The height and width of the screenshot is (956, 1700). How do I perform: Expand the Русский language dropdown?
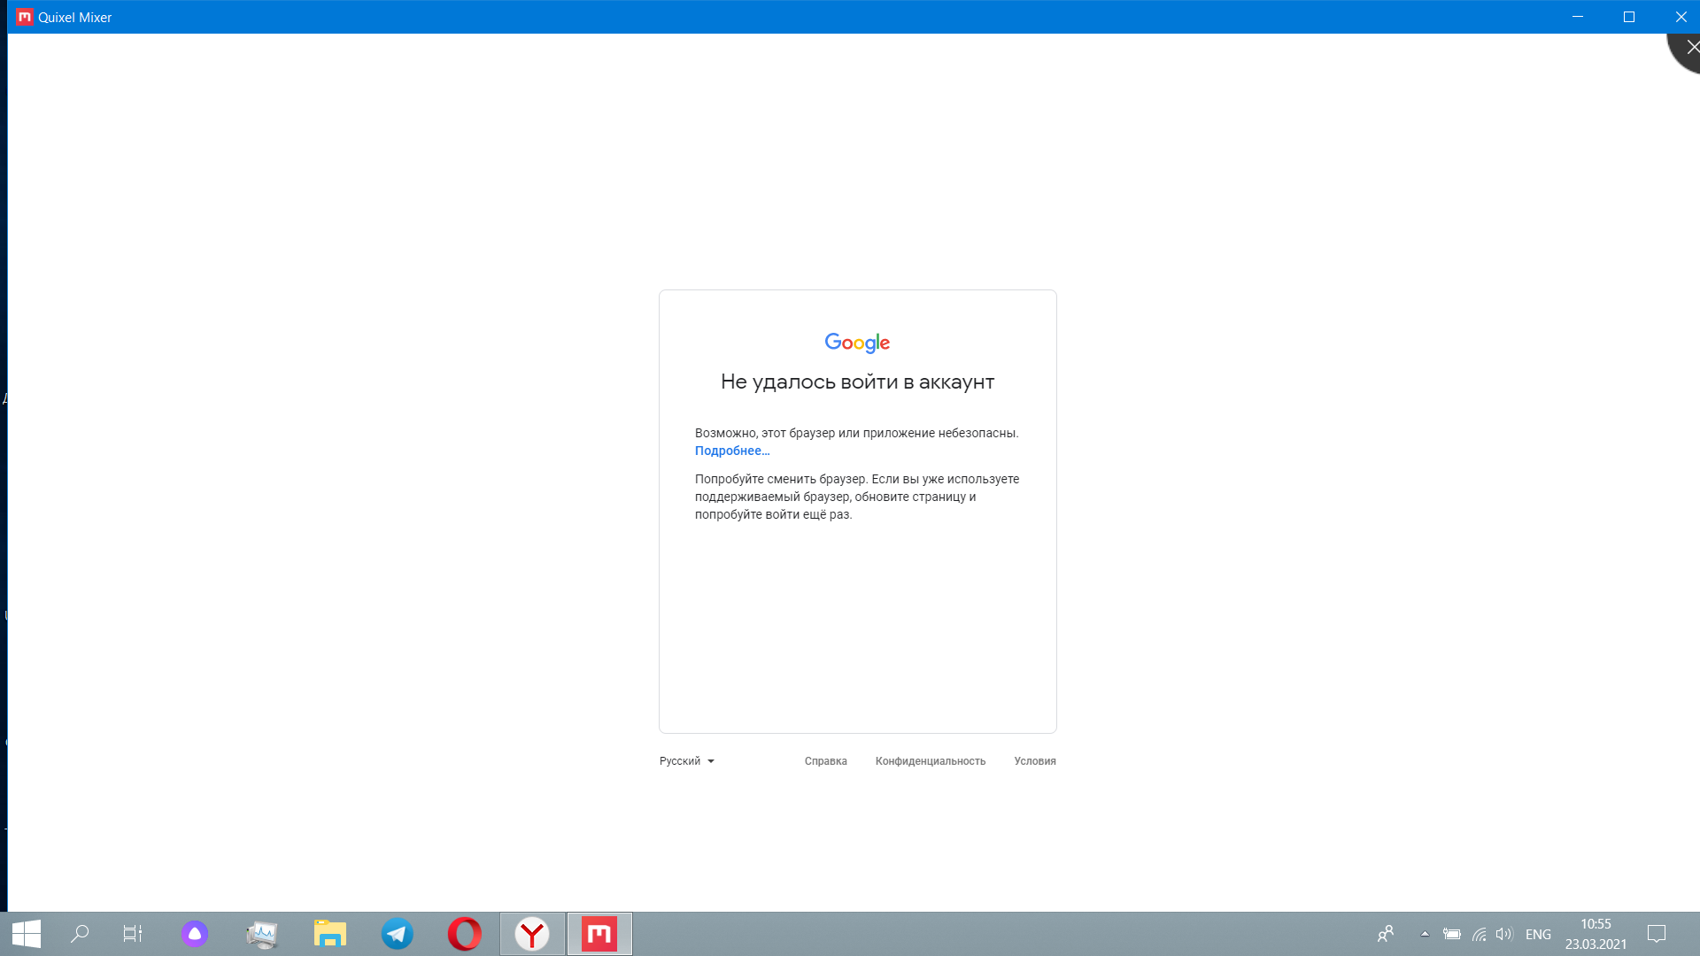(686, 761)
